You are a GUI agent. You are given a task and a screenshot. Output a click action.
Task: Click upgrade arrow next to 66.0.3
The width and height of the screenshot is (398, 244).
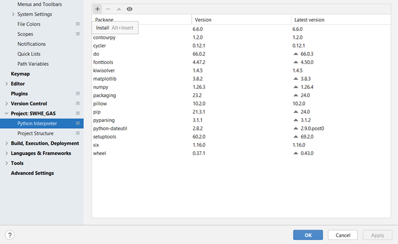(x=296, y=54)
